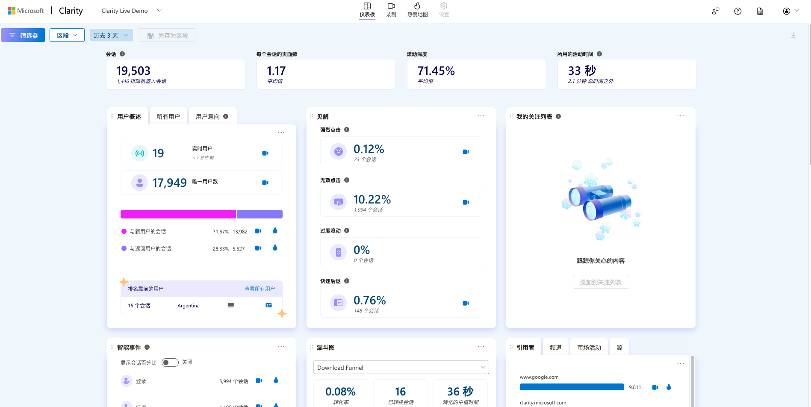Screen dimensions: 811x407
Task: Watch recordings for dead clicks 10.22%
Action: (x=466, y=202)
